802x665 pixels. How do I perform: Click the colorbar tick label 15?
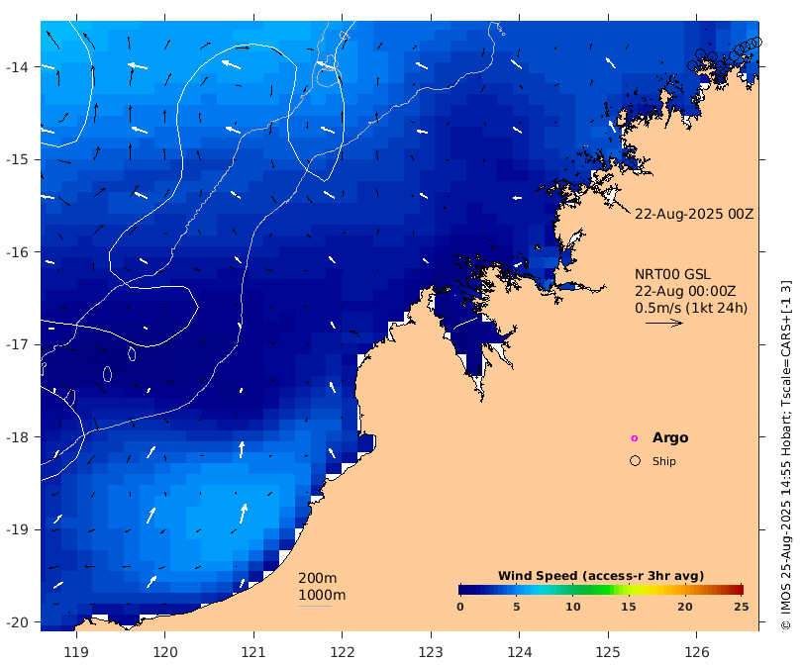(x=629, y=607)
